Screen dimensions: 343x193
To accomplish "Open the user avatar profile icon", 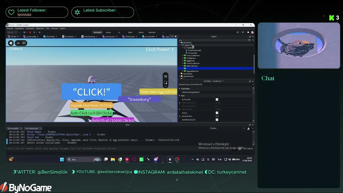I will 252,32.
